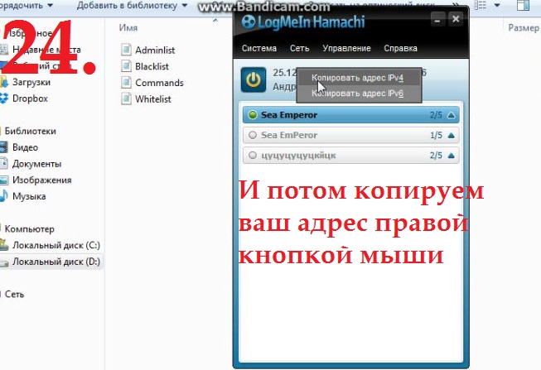Open Добавить в библиотеку dropdown
Viewport: 541px width, 370px height.
point(132,5)
